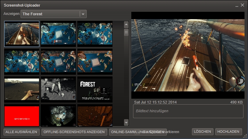Click the dotted scrollbar handle in thumbnail list
This screenshot has height=139, width=248.
point(126,32)
